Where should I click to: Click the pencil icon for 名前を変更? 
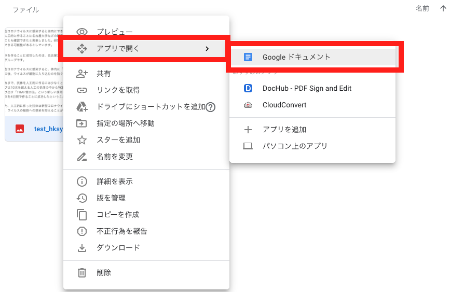click(x=82, y=157)
